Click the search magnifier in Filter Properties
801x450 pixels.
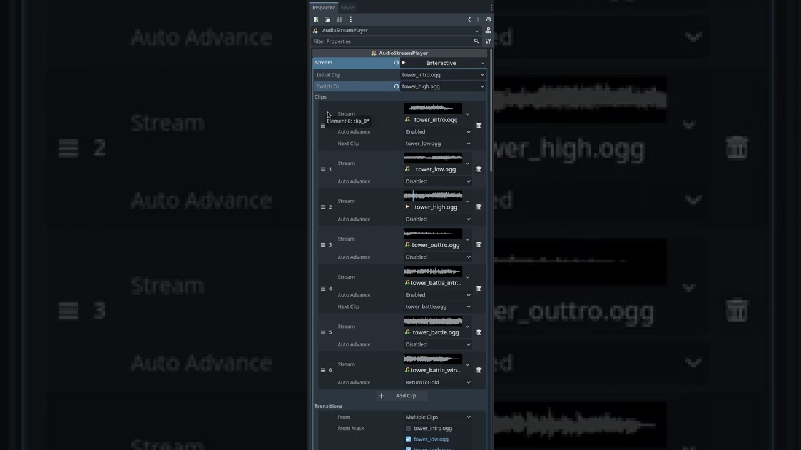(476, 41)
